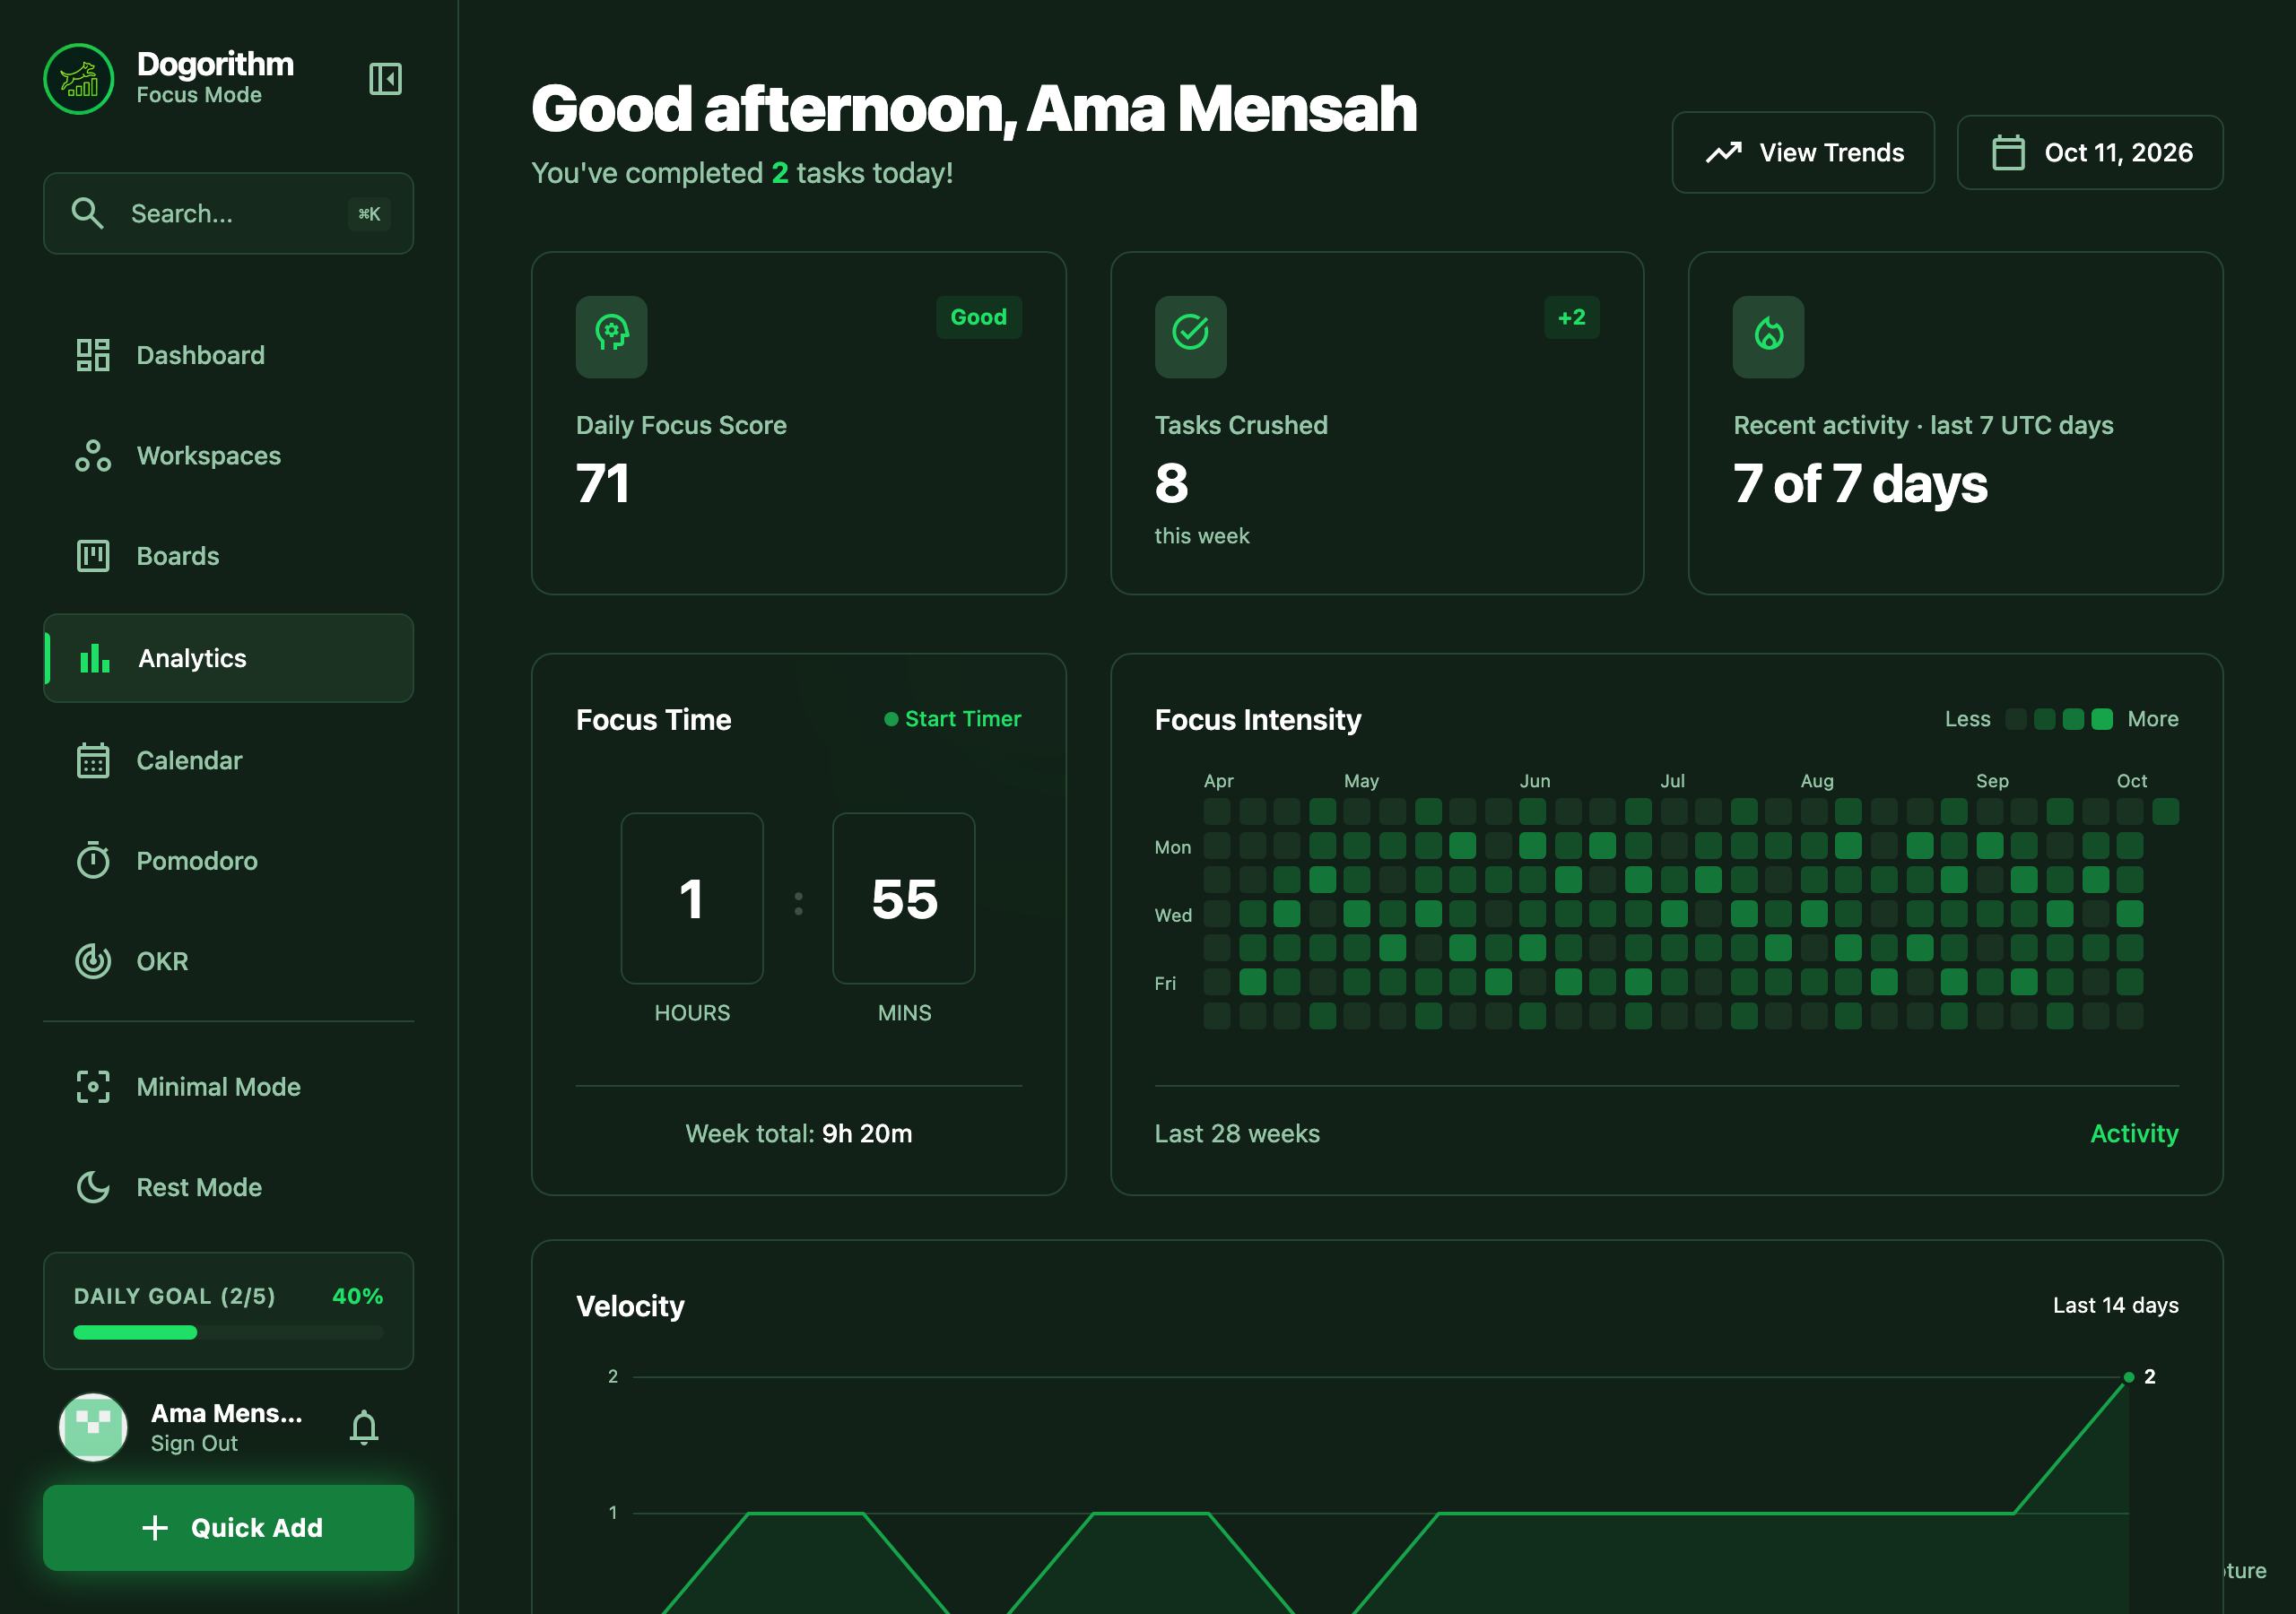Click the minutes tile showing 55
The image size is (2296, 1614).
(x=904, y=898)
